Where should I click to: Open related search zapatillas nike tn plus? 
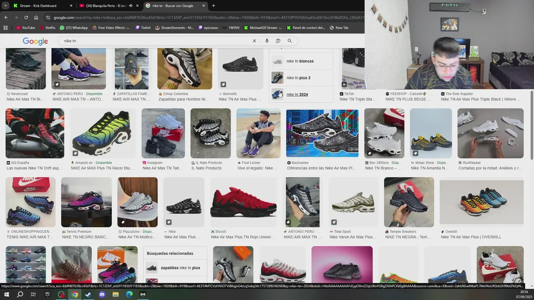[175, 268]
